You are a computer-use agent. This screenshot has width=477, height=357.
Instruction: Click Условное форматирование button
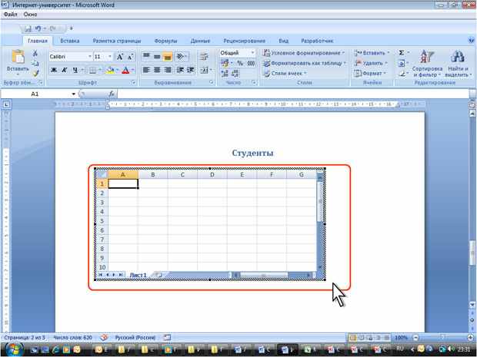tap(305, 53)
